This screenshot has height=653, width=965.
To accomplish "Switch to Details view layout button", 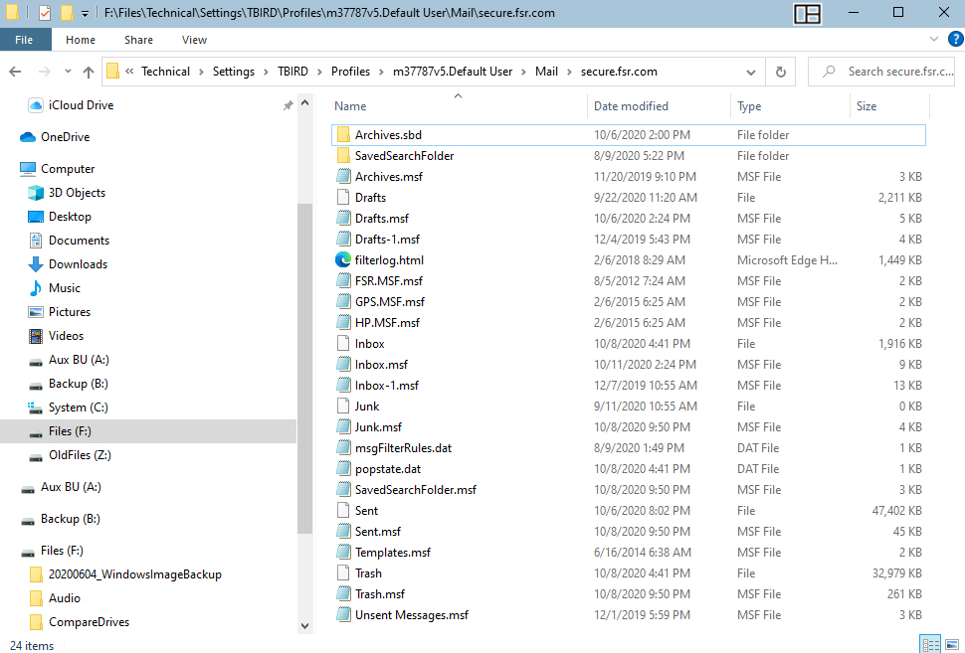I will coord(929,644).
